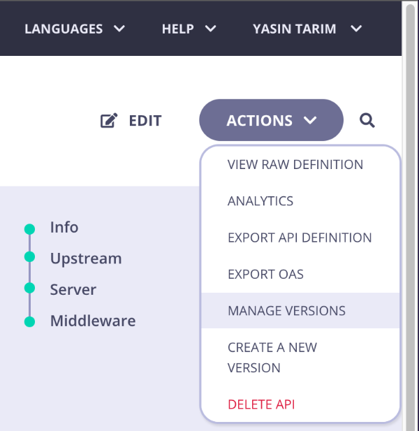Choose Create a New Version
419x431 pixels.
coord(272,357)
